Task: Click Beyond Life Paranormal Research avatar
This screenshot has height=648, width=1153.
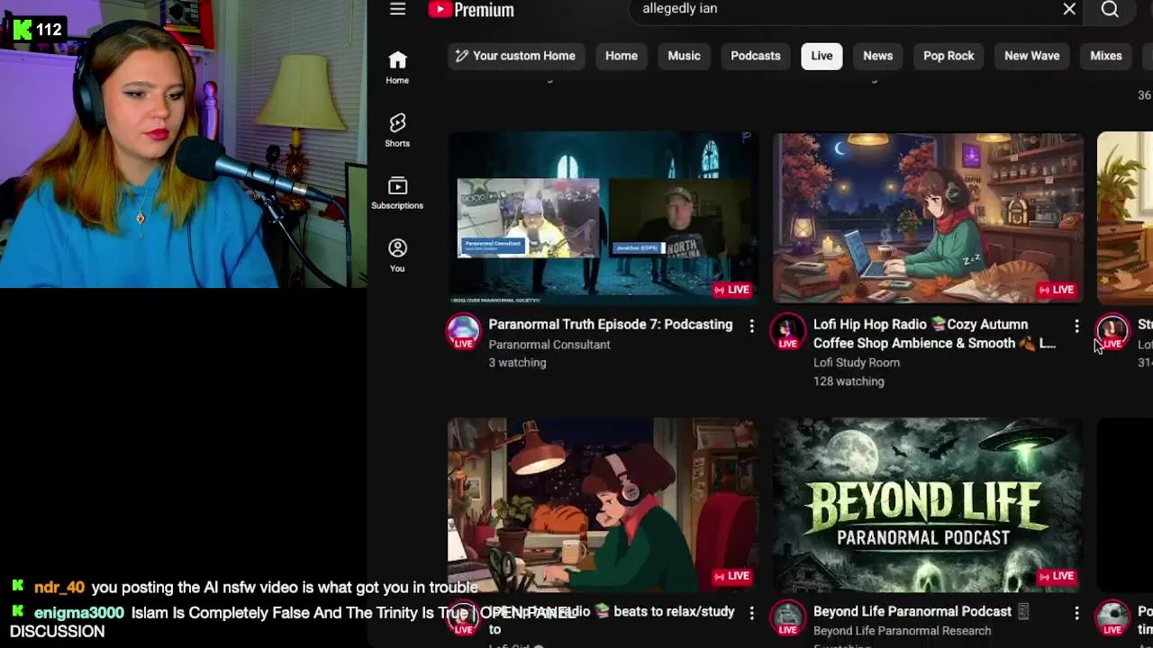Action: click(x=788, y=617)
